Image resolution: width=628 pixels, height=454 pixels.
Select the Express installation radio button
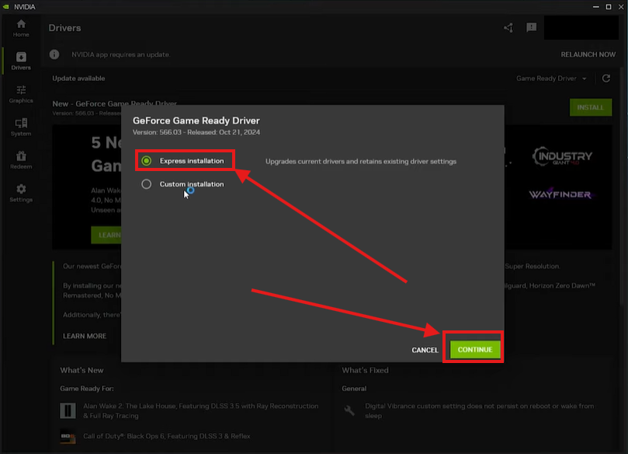(146, 161)
